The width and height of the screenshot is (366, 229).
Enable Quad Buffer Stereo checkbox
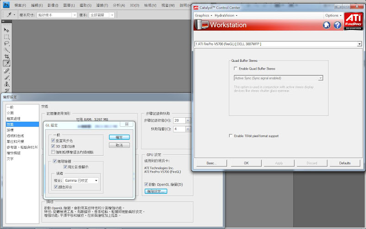click(x=236, y=68)
